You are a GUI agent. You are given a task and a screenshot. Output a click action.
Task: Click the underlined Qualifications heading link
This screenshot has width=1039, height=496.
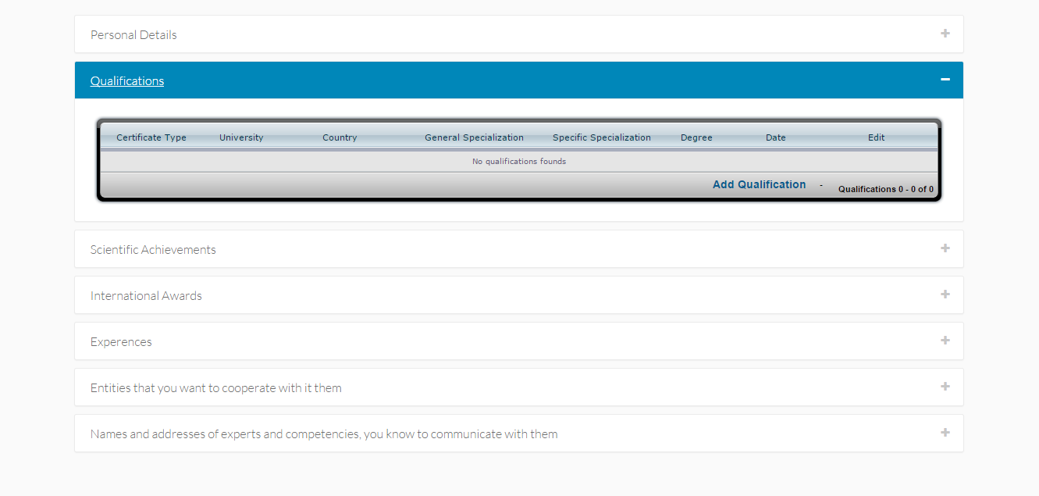127,81
